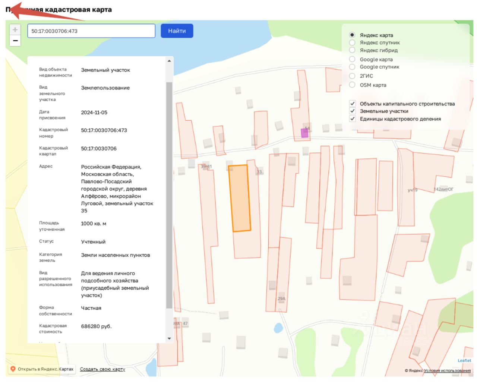Toggle Земельные участки layer checkbox

click(x=352, y=111)
